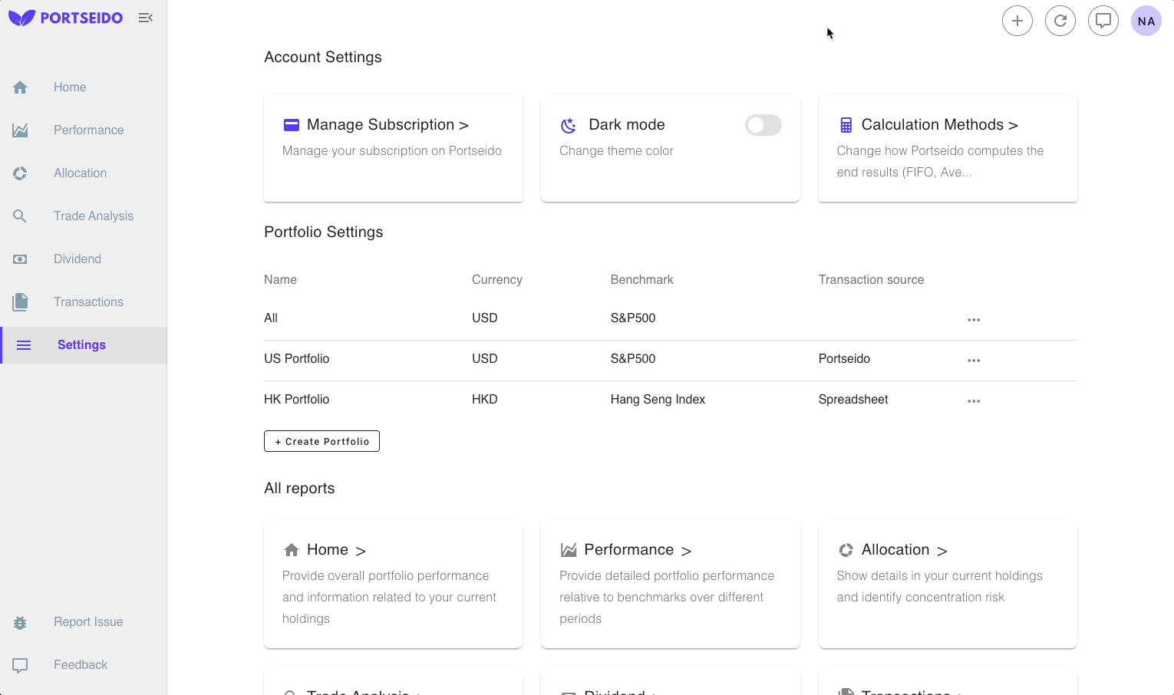1174x695 pixels.
Task: Click the refresh icon in the top bar
Action: 1060,21
